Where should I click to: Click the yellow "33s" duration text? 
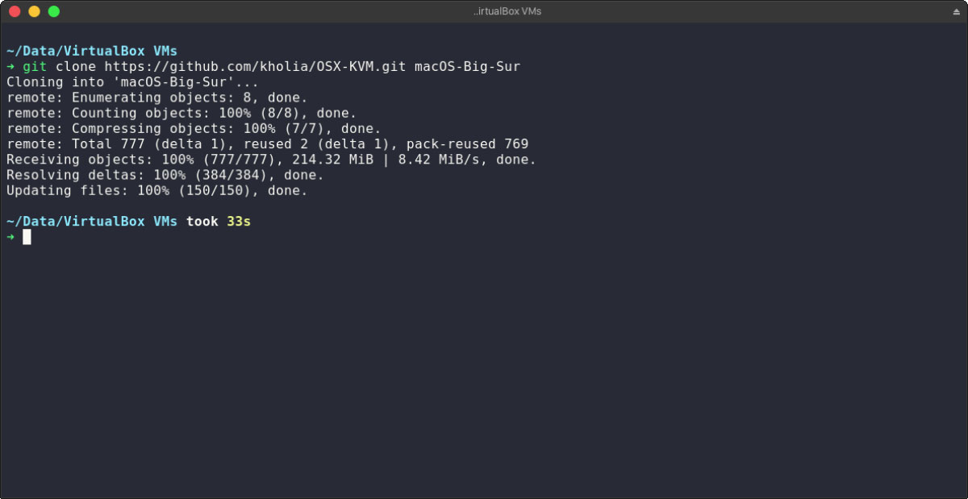(239, 221)
